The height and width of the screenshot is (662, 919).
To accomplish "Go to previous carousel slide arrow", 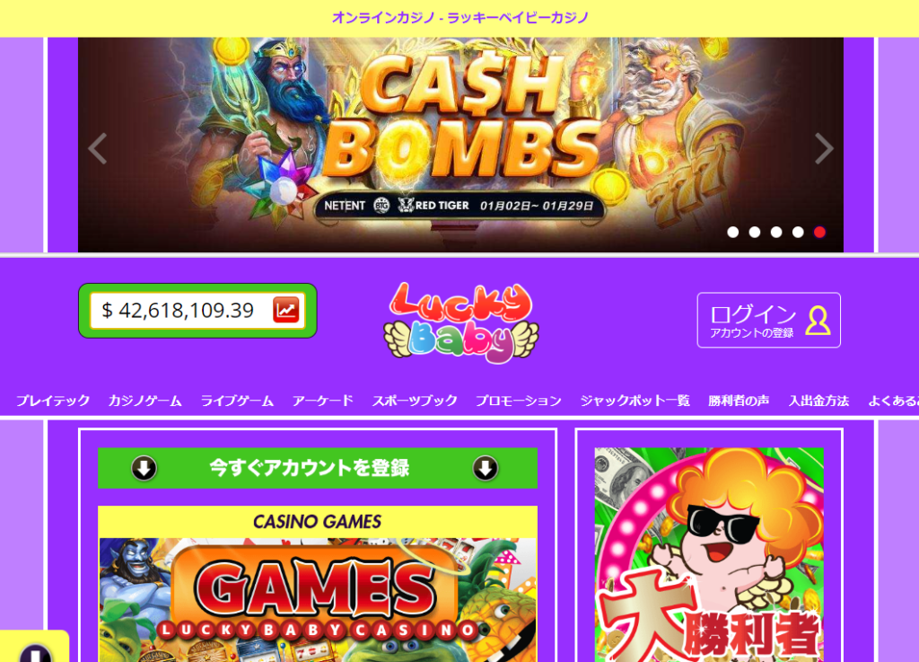I will point(97,148).
